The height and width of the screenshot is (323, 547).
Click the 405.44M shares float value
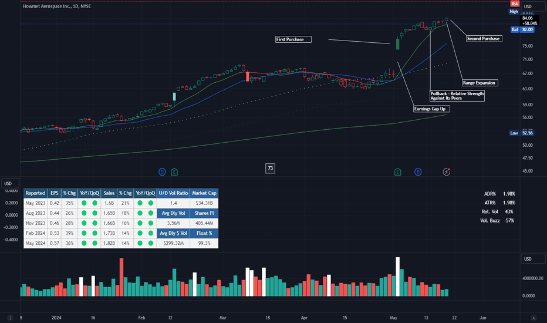204,223
